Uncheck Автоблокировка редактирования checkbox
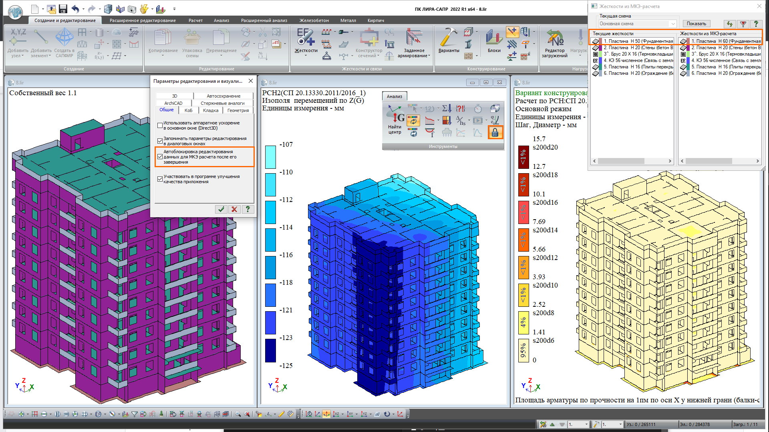The image size is (769, 432). (x=160, y=157)
